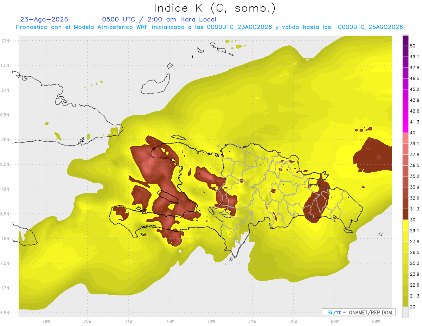
Task: Click the colorbar label '39.1'
Action: tap(415, 144)
